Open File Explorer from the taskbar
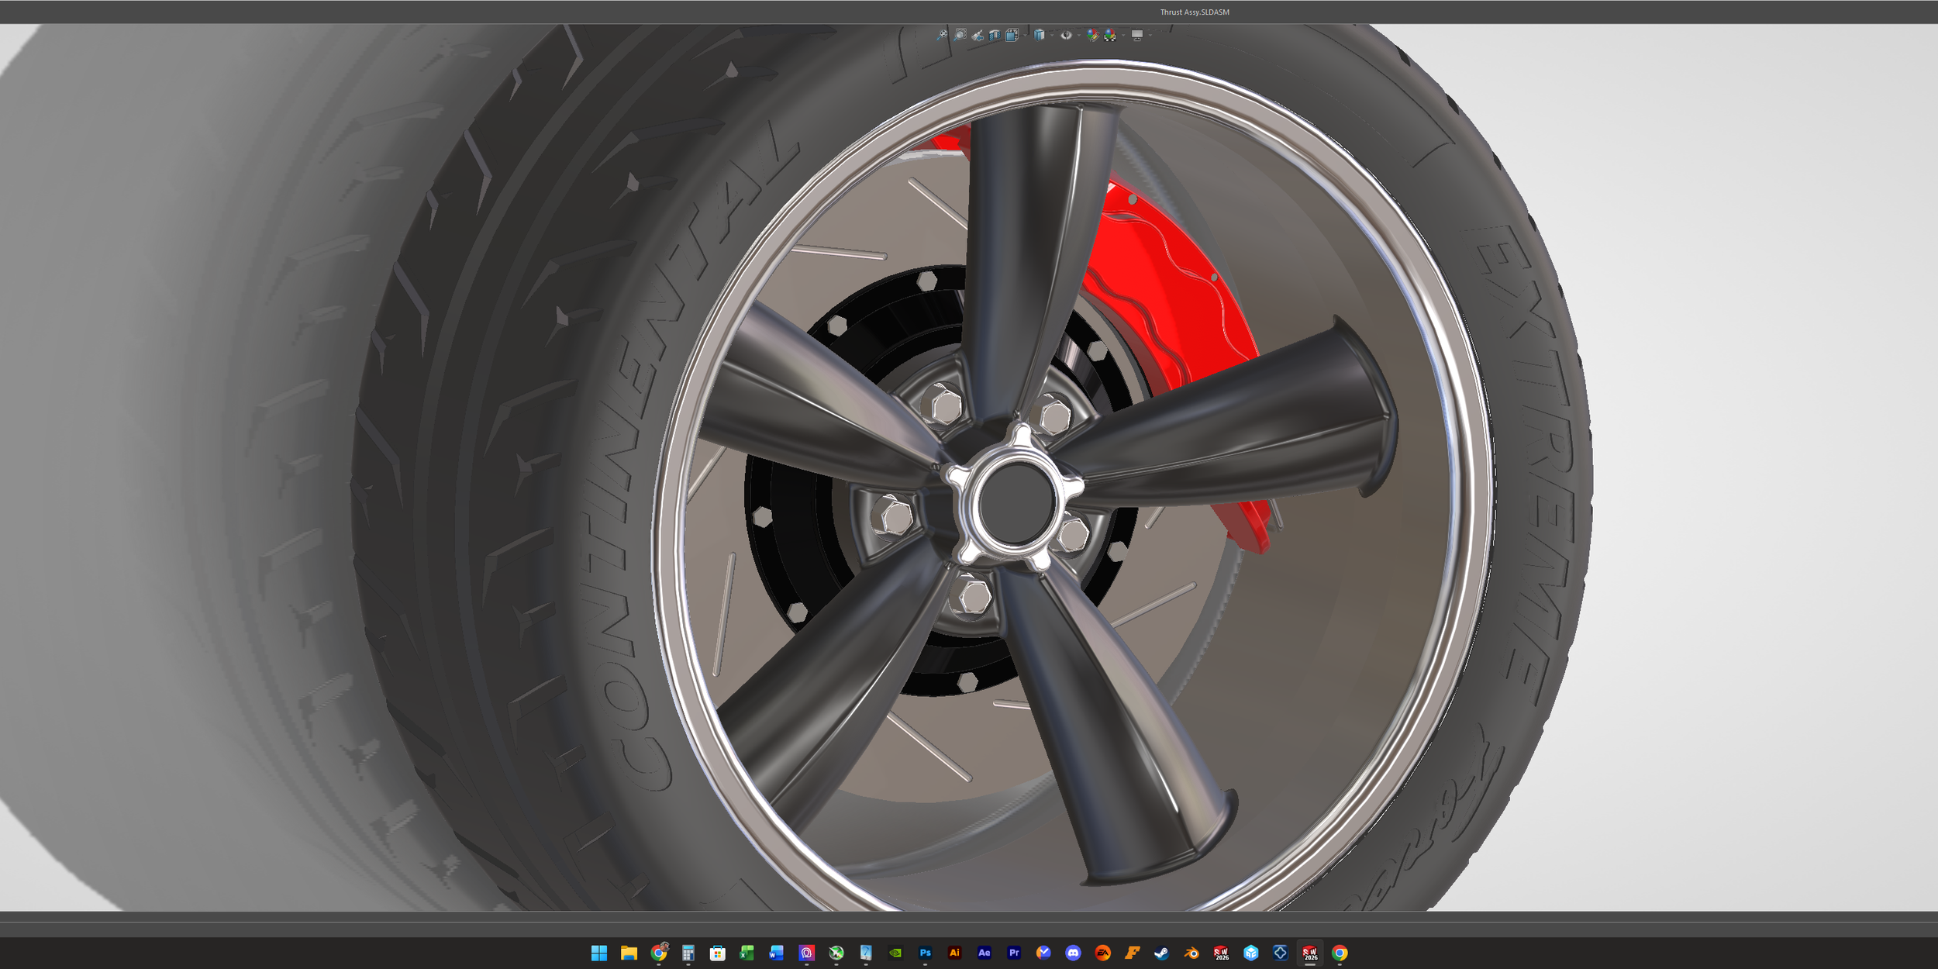 (x=629, y=953)
